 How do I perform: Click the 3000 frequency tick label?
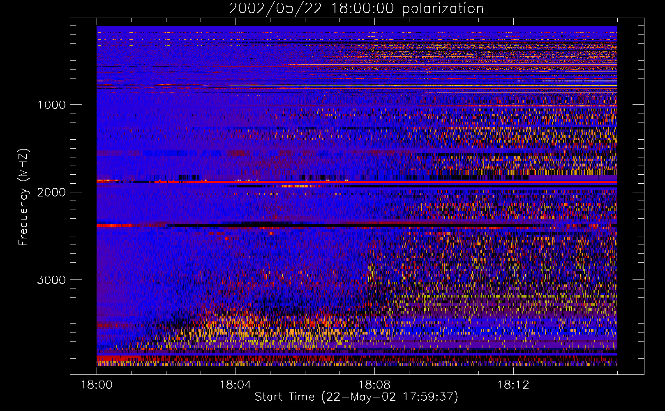coord(51,280)
